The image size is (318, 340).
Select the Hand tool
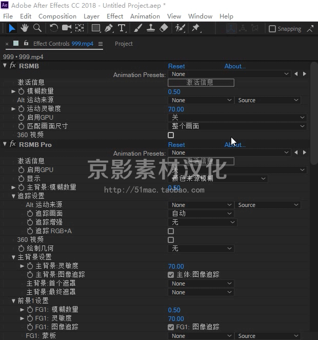point(25,28)
